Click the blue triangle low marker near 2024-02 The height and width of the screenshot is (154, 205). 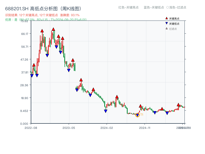tap(105, 111)
